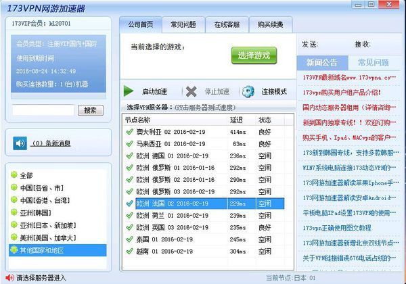Click checkmark icon of 马来西亚 01 row
The width and height of the screenshot is (406, 284).
pos(129,144)
